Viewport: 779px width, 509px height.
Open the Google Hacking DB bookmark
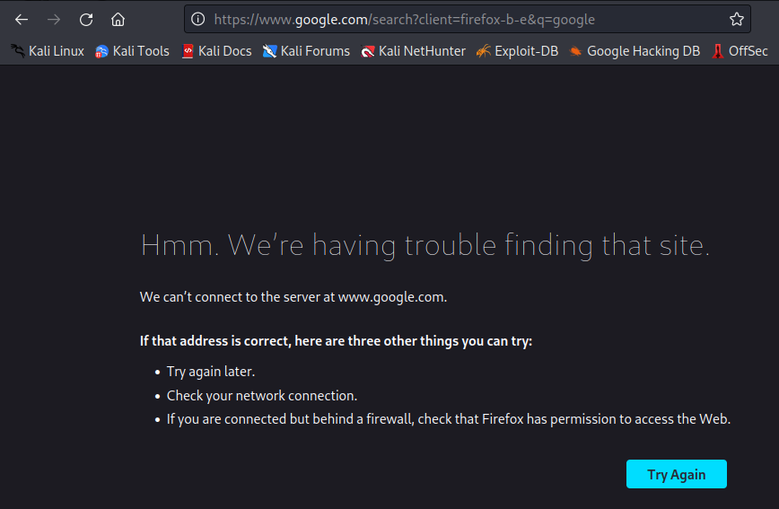coord(635,51)
